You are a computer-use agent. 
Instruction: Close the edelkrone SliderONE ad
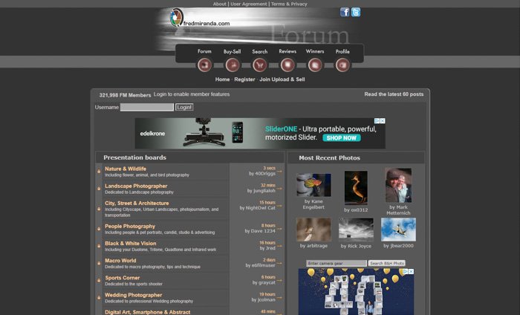point(383,121)
